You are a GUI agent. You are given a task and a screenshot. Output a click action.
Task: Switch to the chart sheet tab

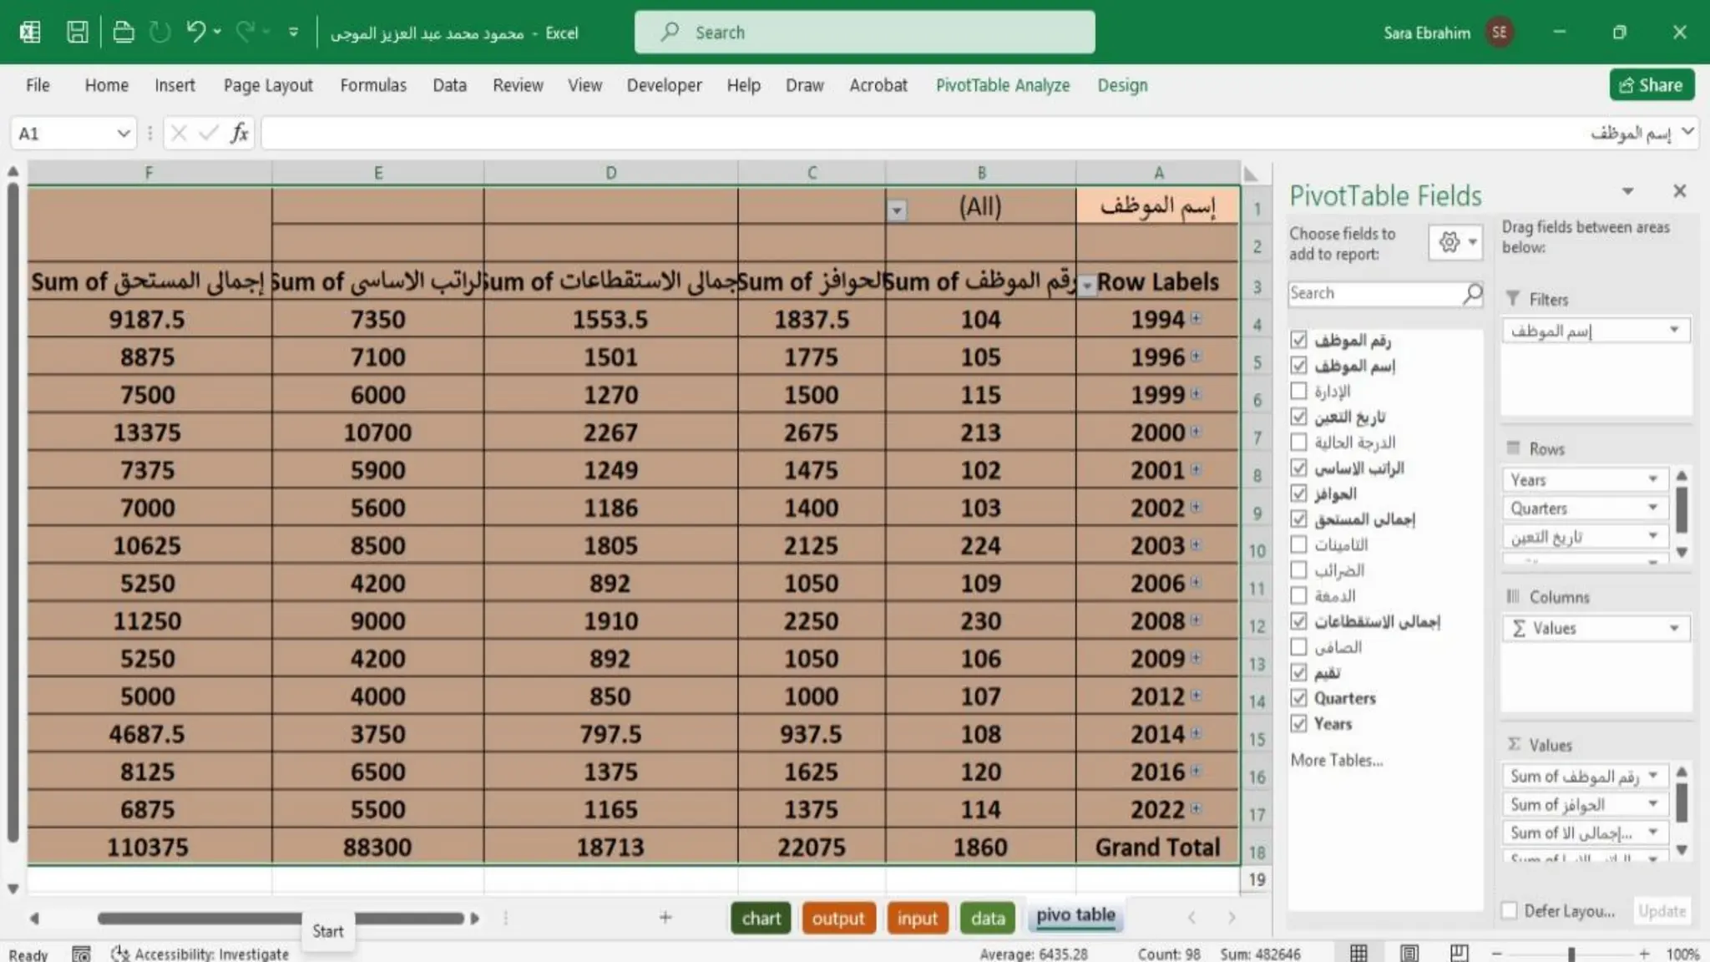click(x=761, y=918)
